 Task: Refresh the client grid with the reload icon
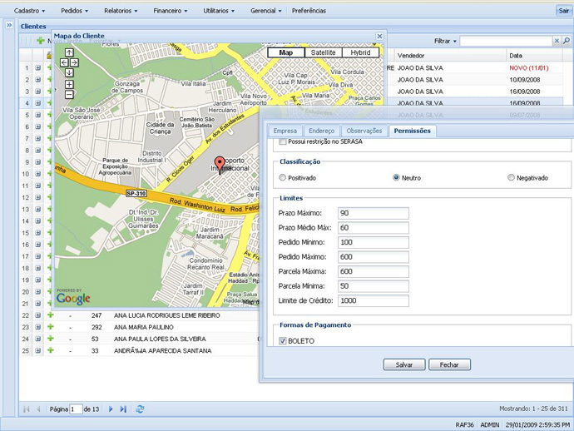coord(140,409)
